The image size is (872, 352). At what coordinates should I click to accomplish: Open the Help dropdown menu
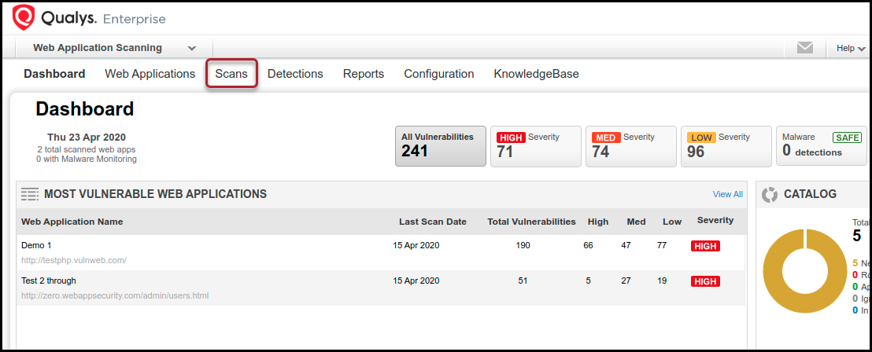tap(850, 48)
